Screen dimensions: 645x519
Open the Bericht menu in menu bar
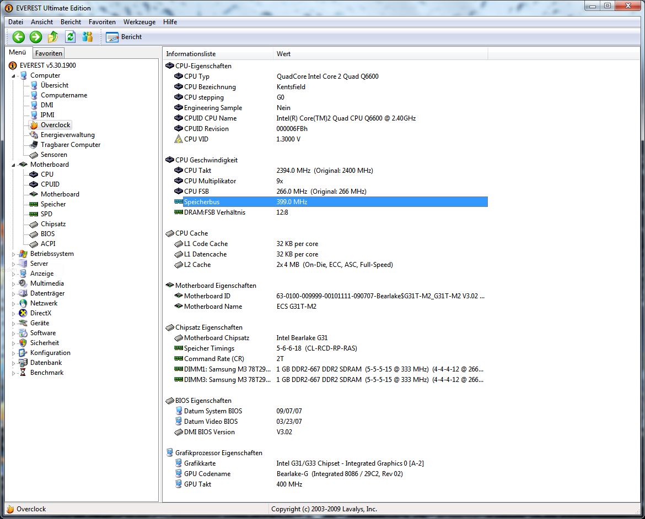click(71, 22)
